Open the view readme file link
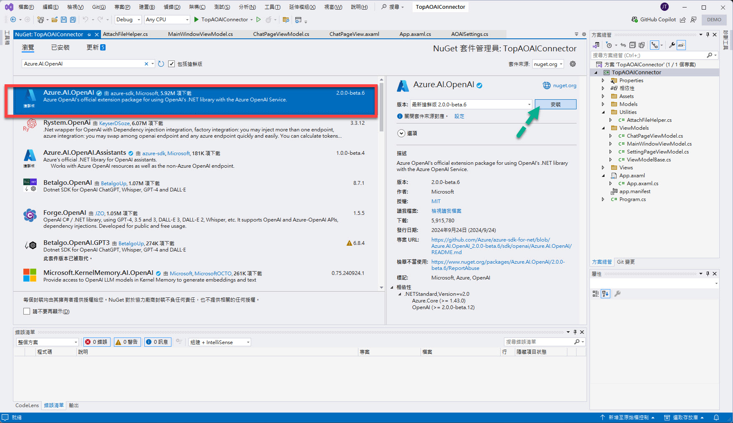This screenshot has width=733, height=423. (x=446, y=211)
